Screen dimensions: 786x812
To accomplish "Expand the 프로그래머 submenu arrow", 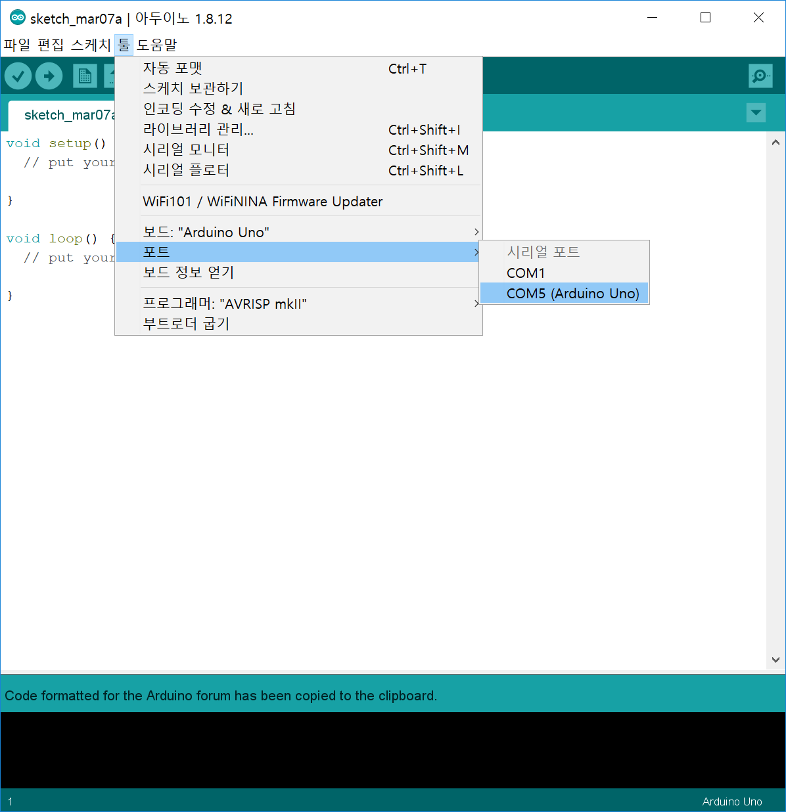I will pos(476,304).
